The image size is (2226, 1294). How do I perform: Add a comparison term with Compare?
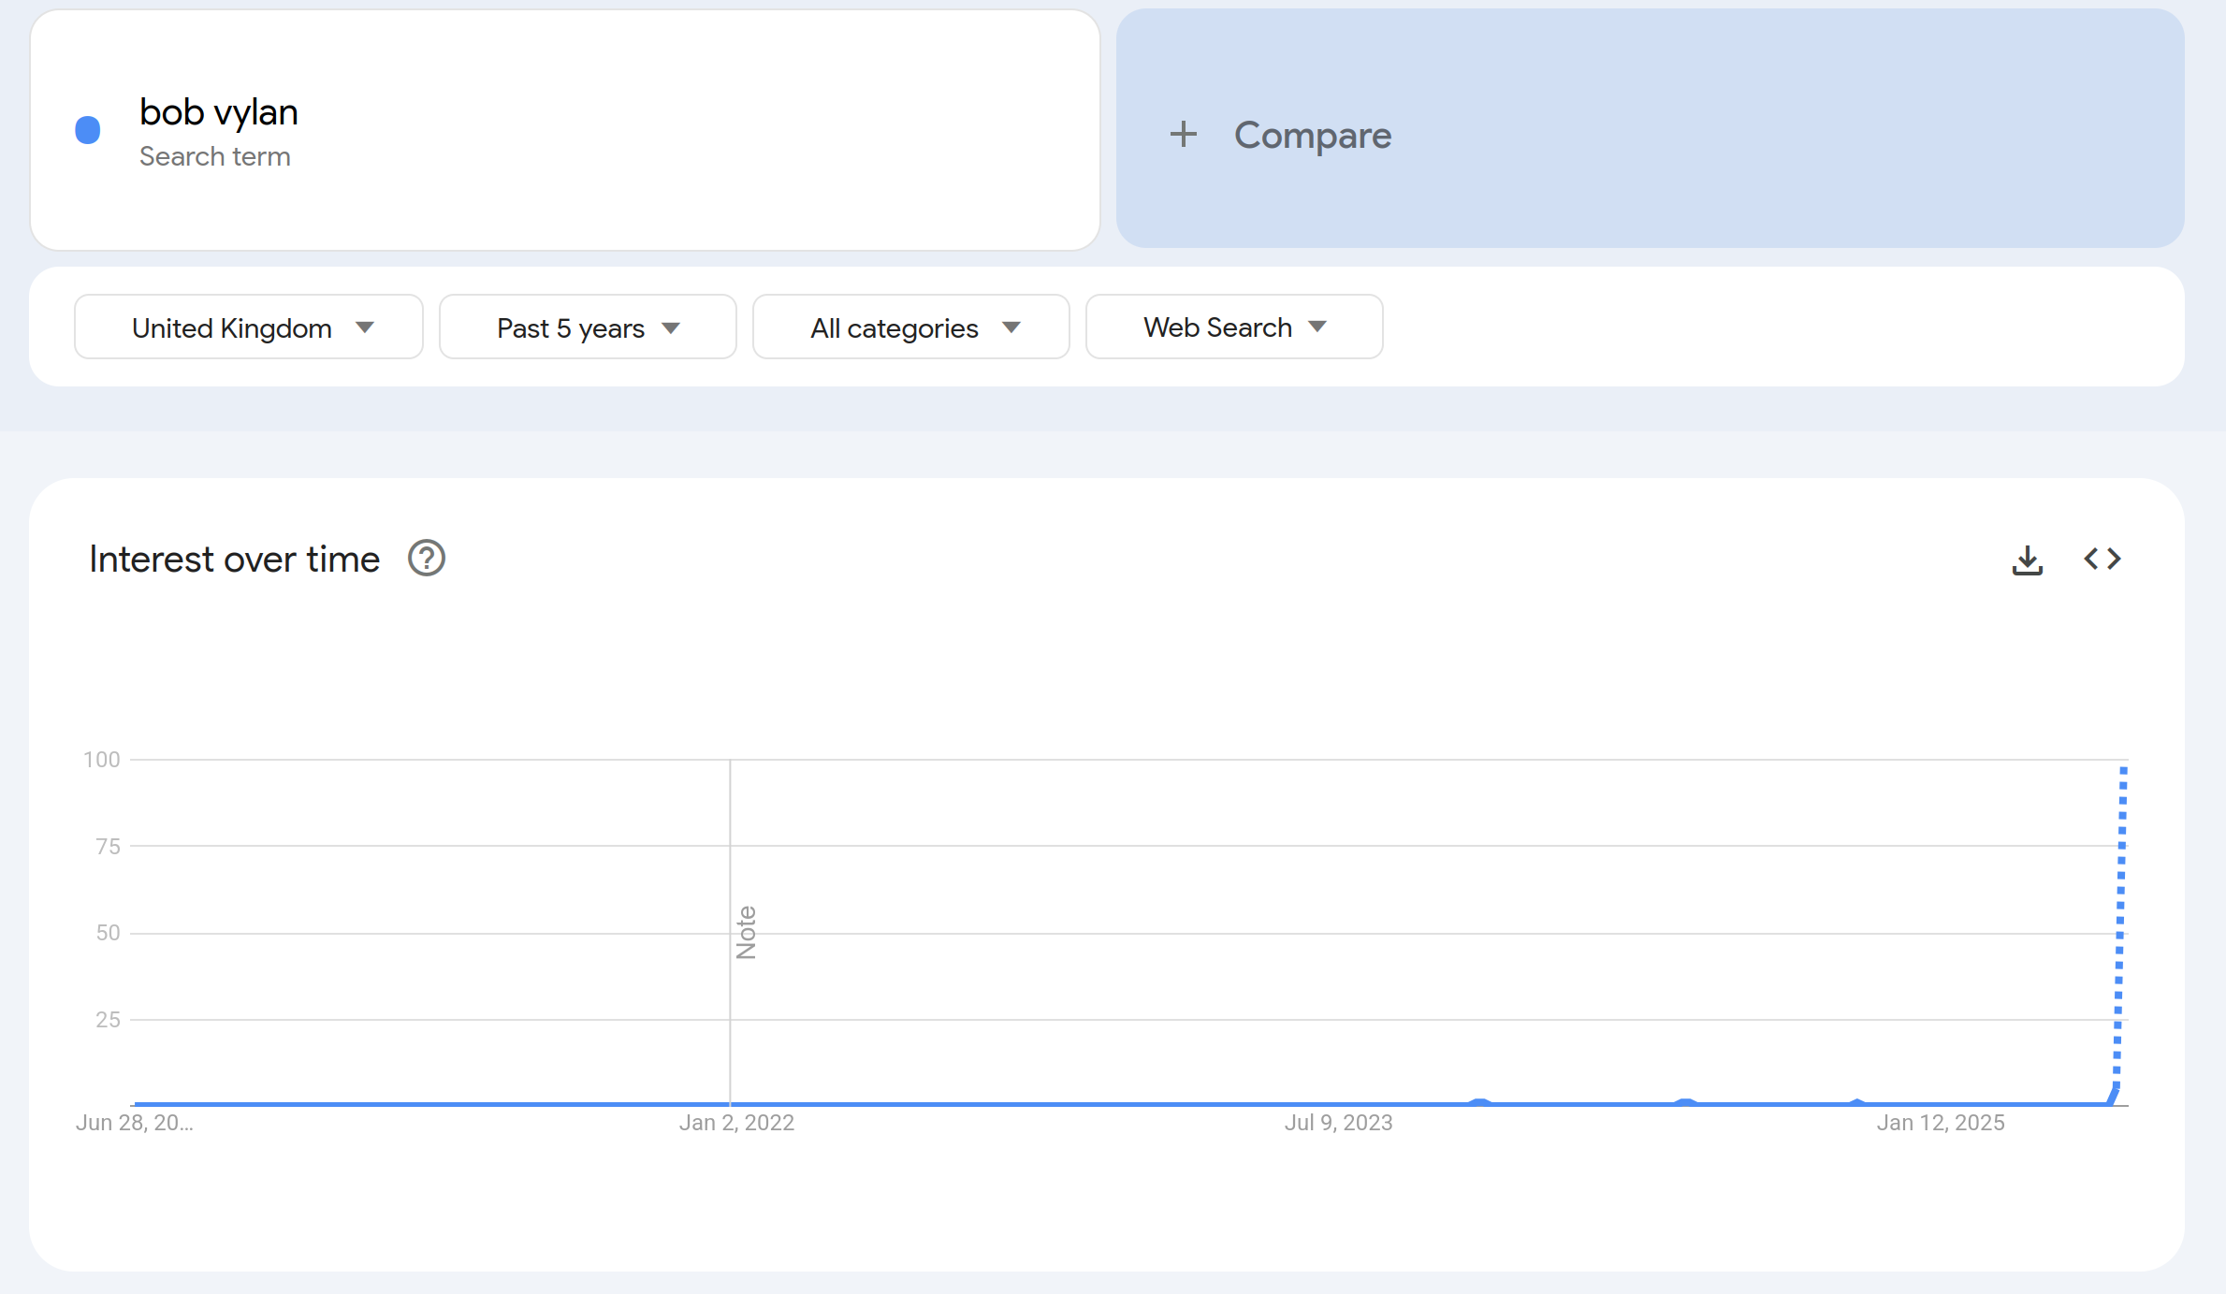tap(1650, 129)
